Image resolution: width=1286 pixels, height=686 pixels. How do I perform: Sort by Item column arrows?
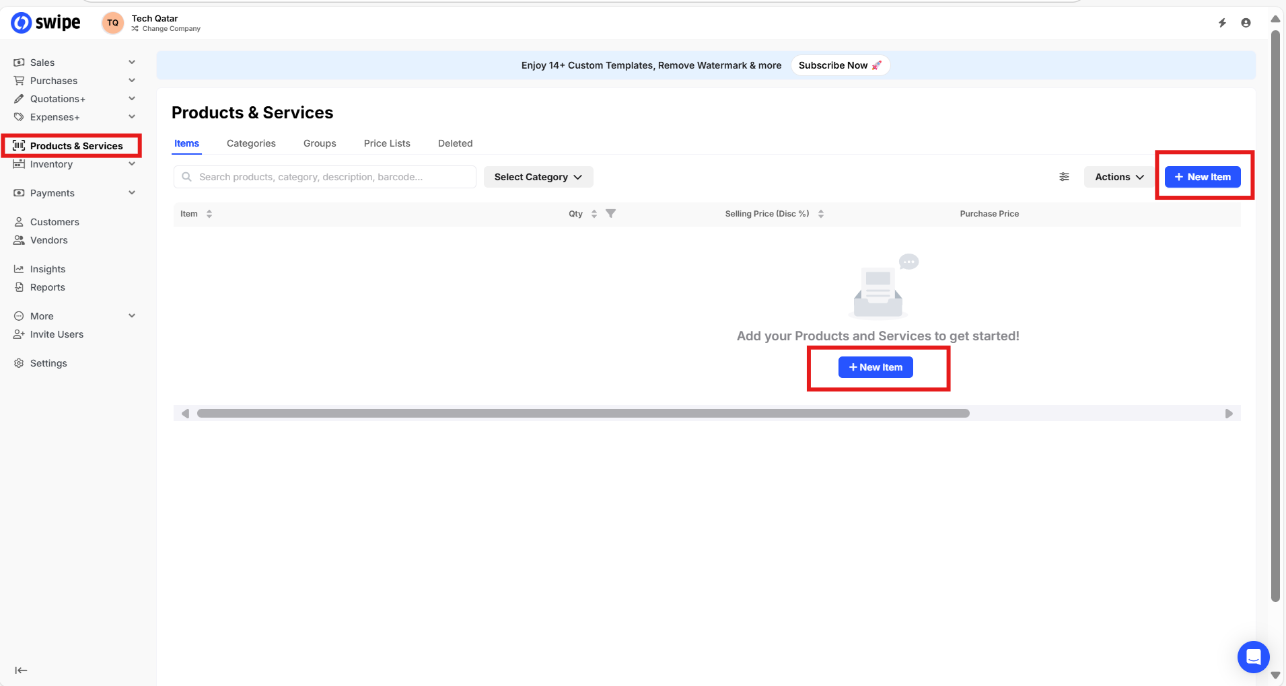point(209,214)
